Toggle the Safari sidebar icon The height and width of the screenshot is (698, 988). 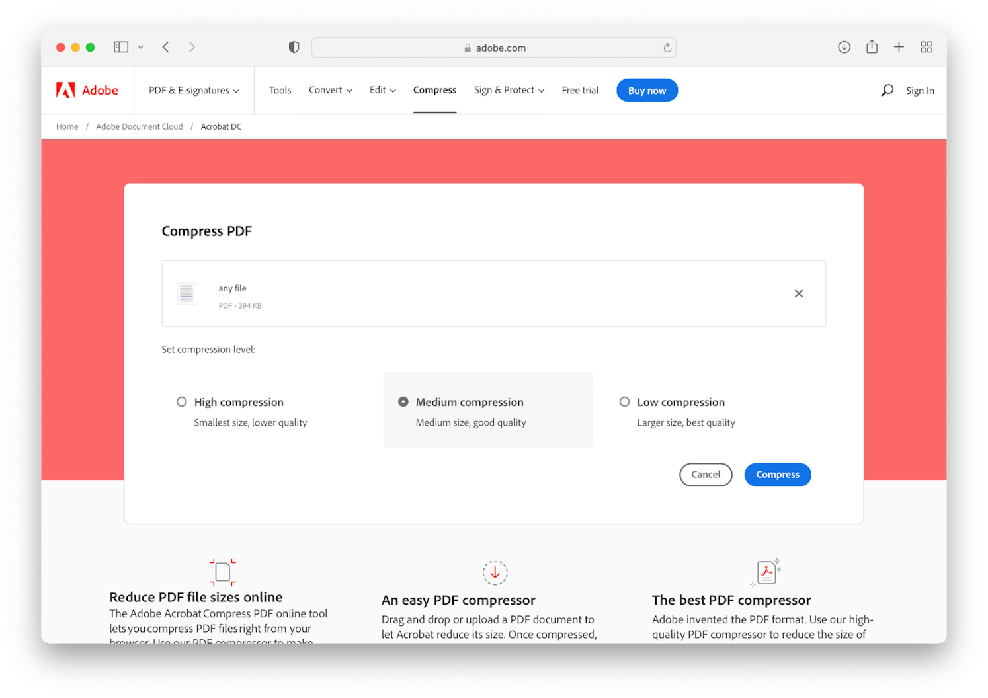click(121, 47)
